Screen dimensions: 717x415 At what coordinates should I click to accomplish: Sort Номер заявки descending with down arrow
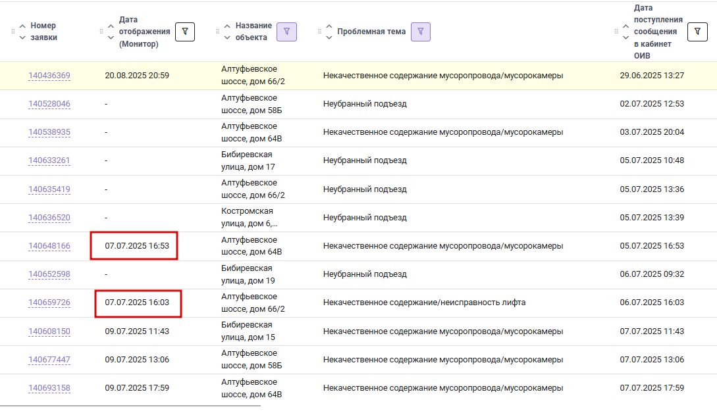22,37
